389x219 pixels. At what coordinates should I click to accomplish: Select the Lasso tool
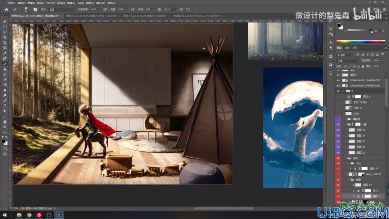[x=5, y=32]
